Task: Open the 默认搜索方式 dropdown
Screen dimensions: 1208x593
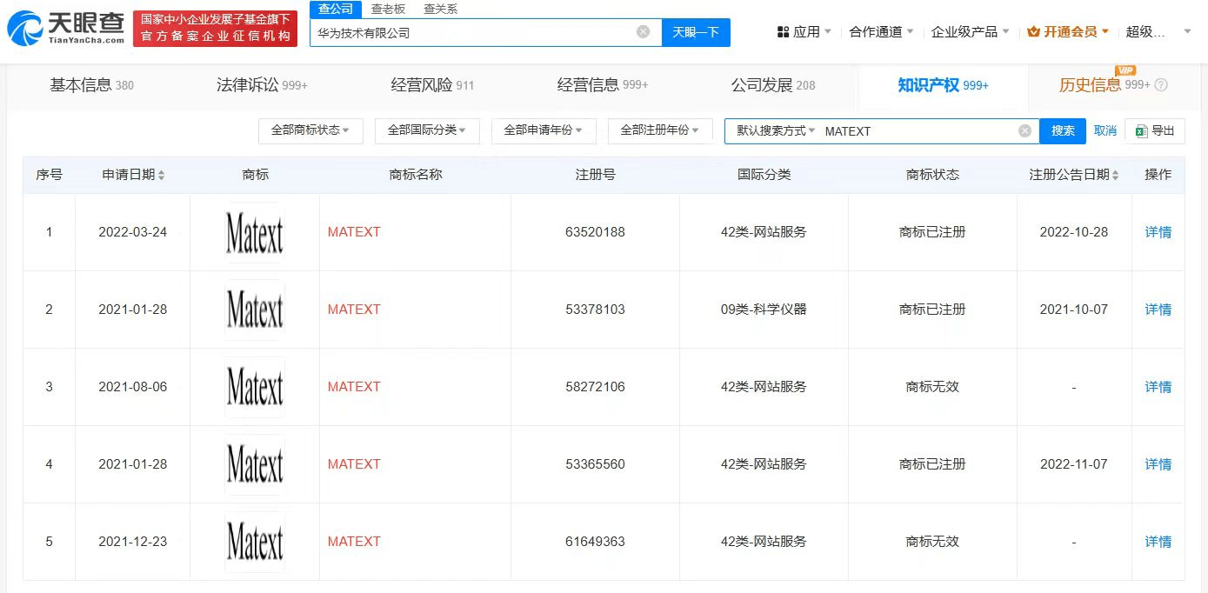Action: point(774,130)
